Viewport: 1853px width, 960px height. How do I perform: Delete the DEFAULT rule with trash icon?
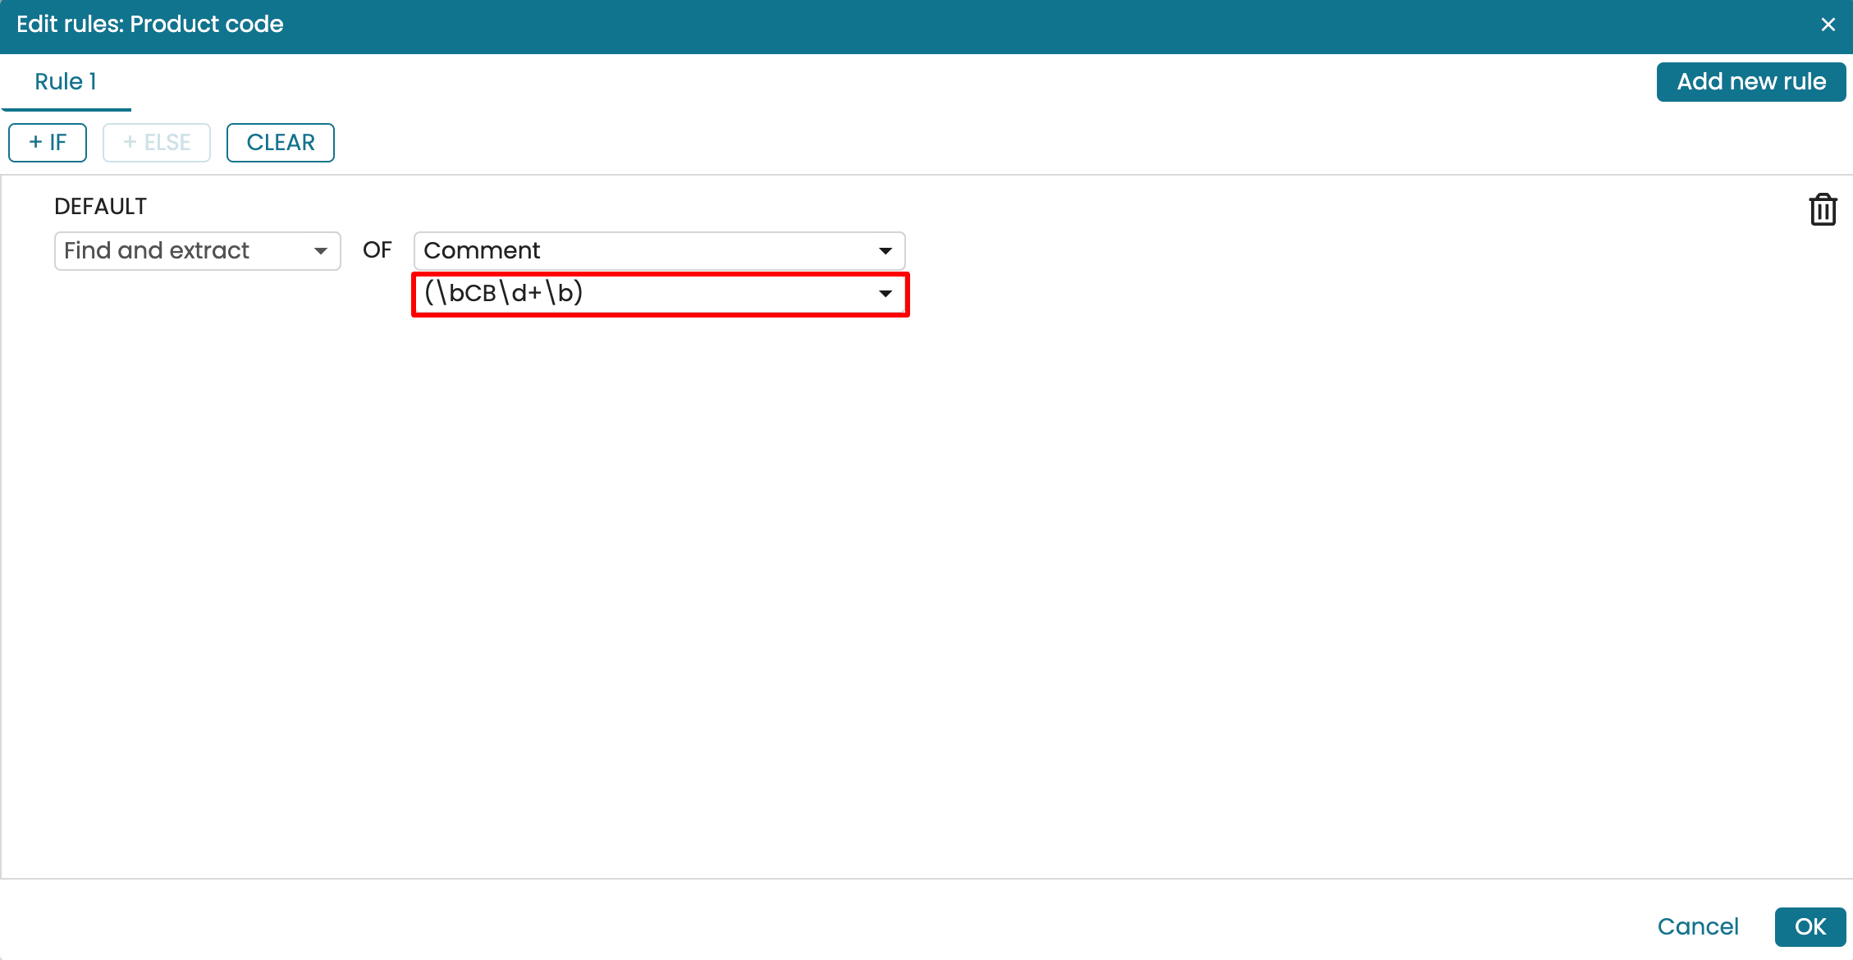[x=1823, y=210]
